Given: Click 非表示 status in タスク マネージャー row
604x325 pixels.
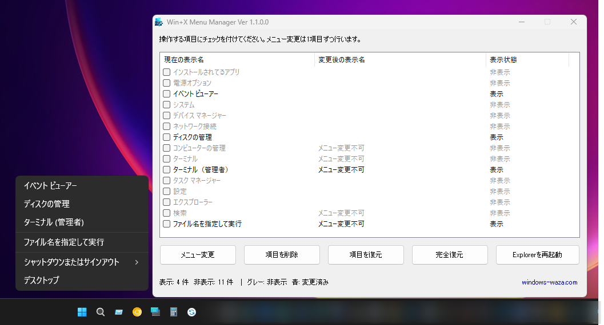Looking at the screenshot, I should [x=500, y=181].
